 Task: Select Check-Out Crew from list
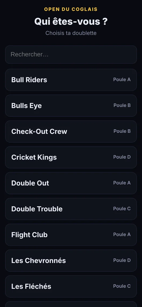pos(71,132)
